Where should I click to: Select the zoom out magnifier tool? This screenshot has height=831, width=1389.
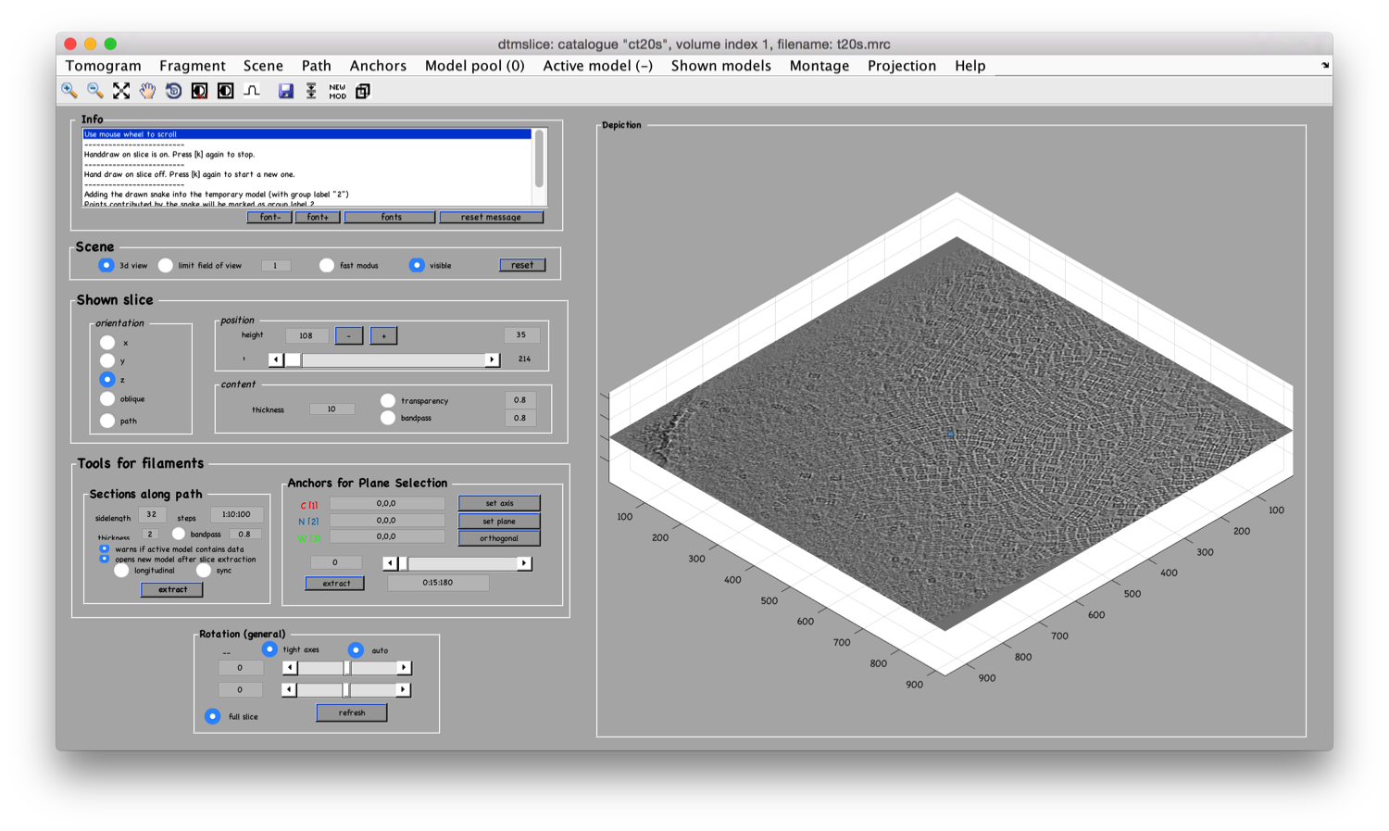[95, 91]
